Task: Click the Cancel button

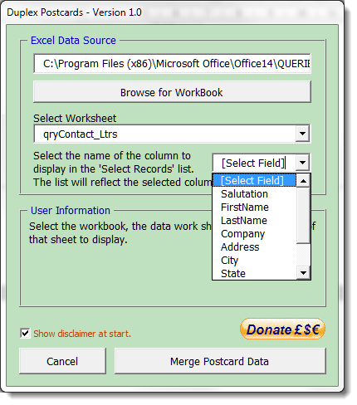Action: (62, 361)
